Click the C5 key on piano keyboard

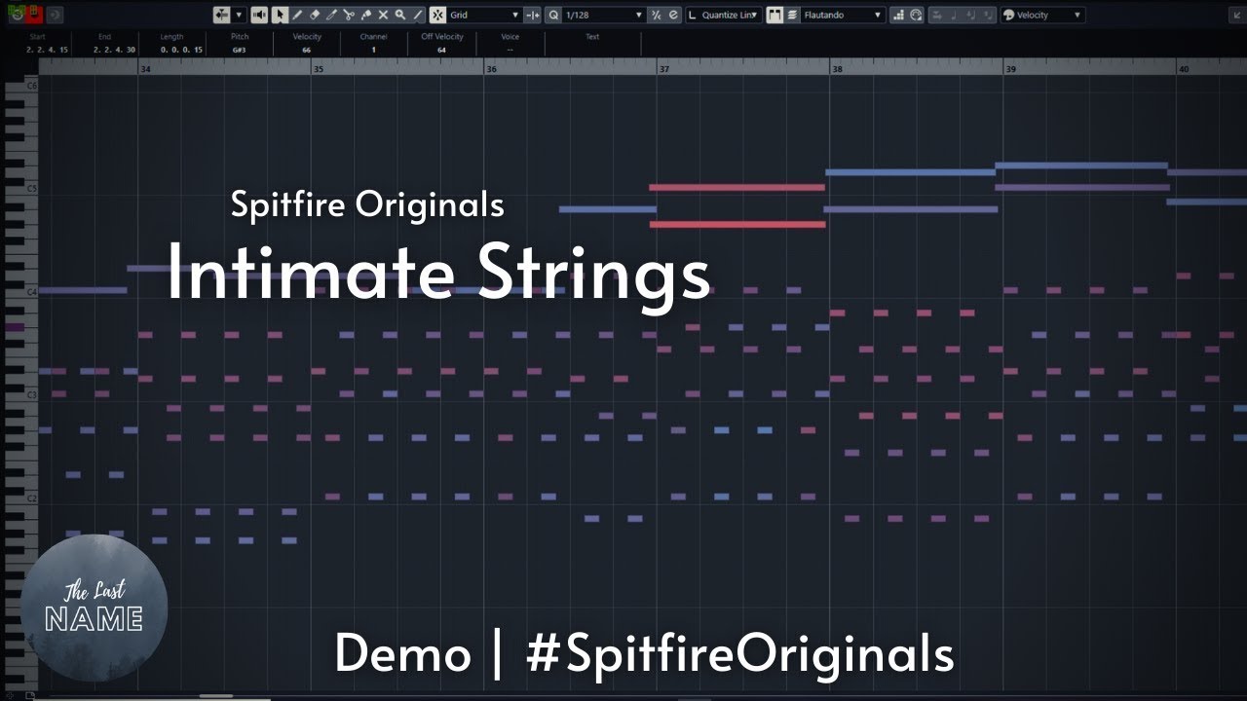coord(21,189)
